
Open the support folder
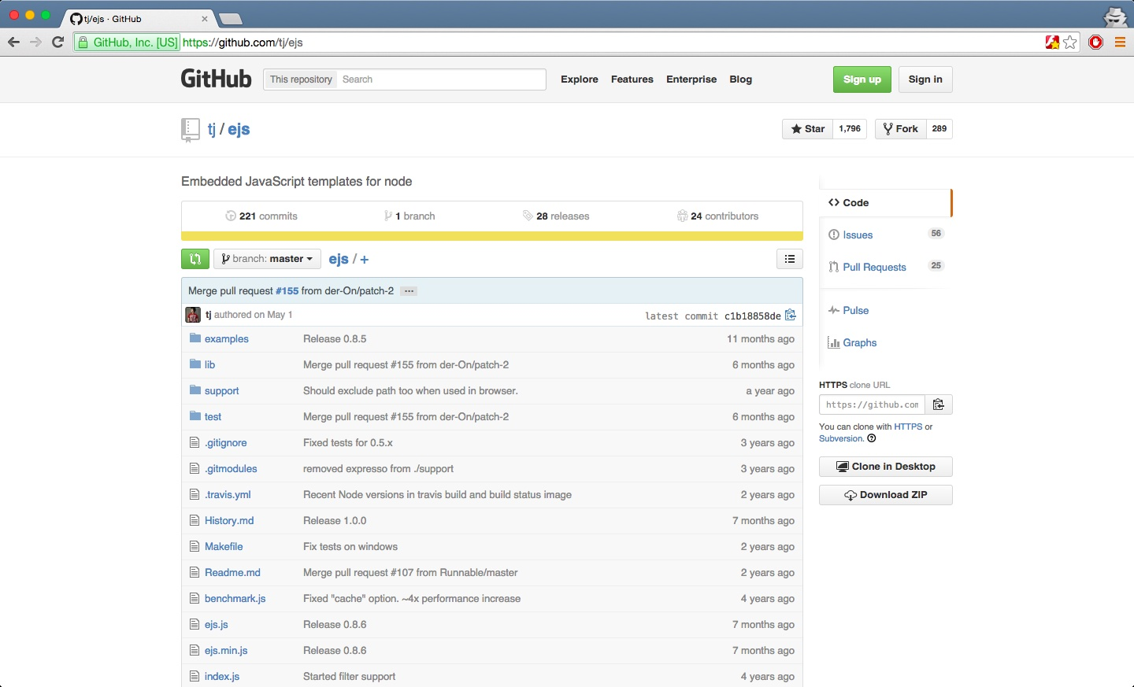pos(221,391)
